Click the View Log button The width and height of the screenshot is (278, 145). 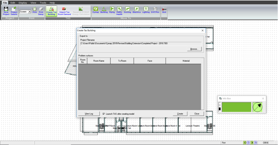pyautogui.click(x=89, y=114)
